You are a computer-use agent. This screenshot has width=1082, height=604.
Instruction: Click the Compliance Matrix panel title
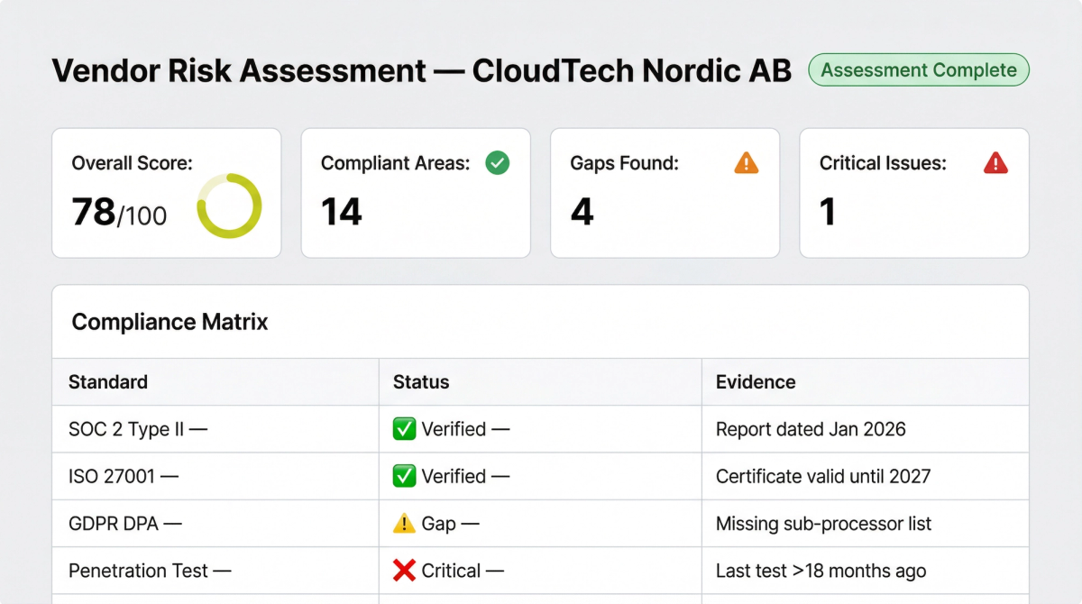coord(170,322)
